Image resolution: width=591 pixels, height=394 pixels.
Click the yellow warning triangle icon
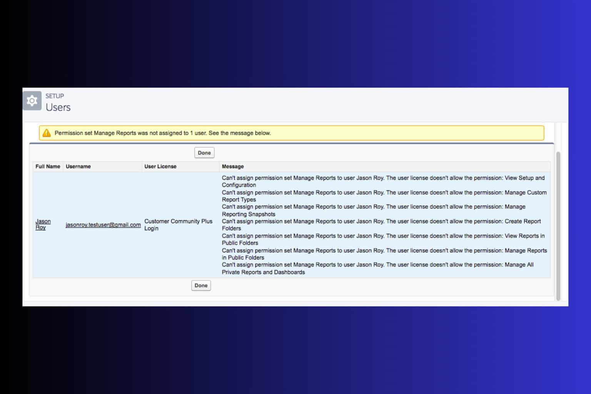[47, 133]
